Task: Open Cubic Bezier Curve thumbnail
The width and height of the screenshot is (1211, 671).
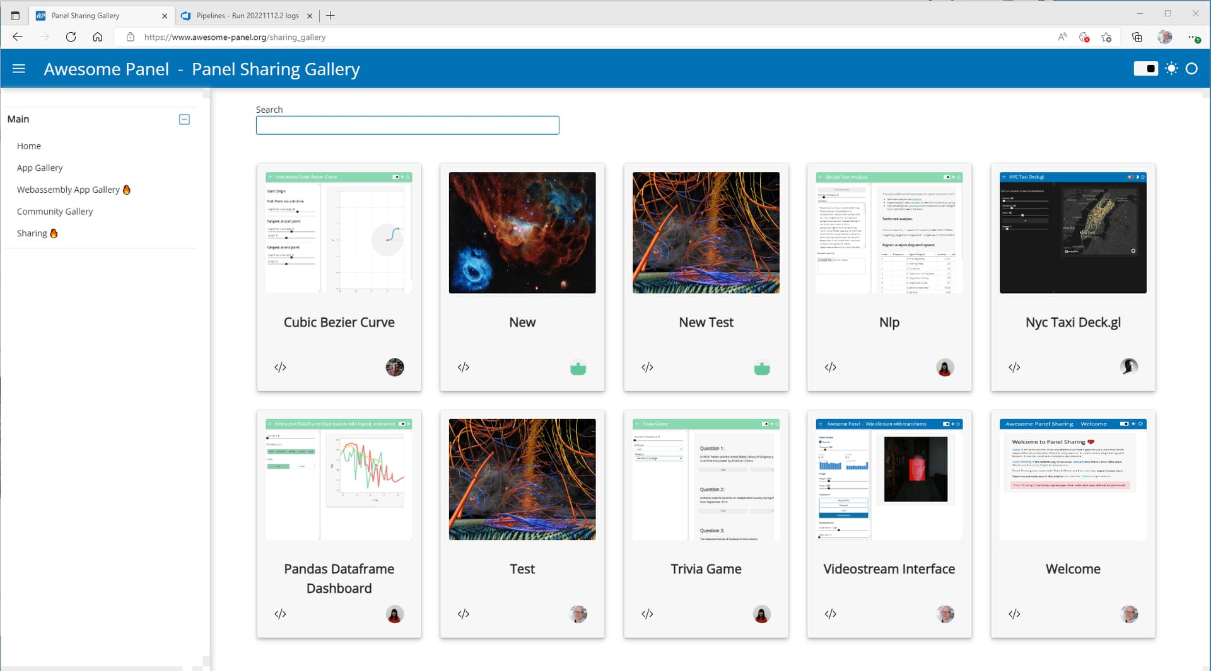Action: 339,232
